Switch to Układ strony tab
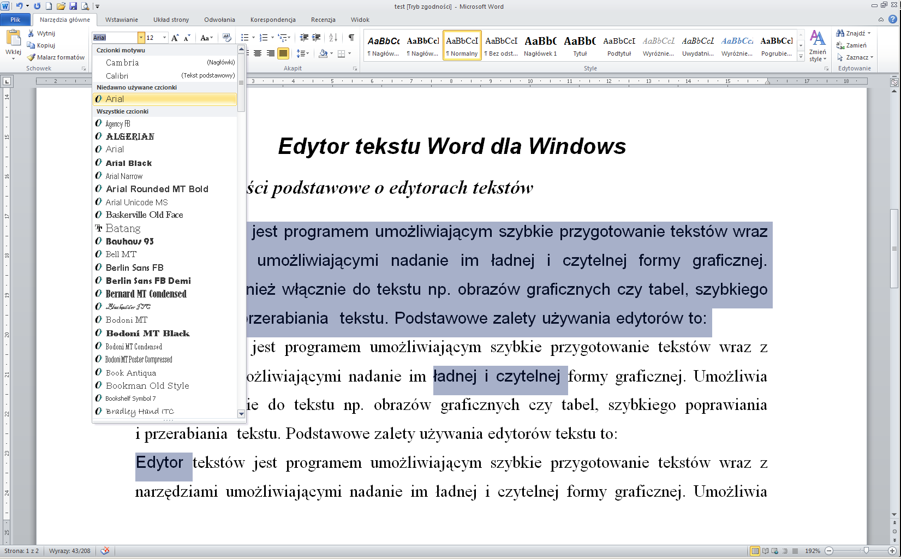 pos(171,20)
